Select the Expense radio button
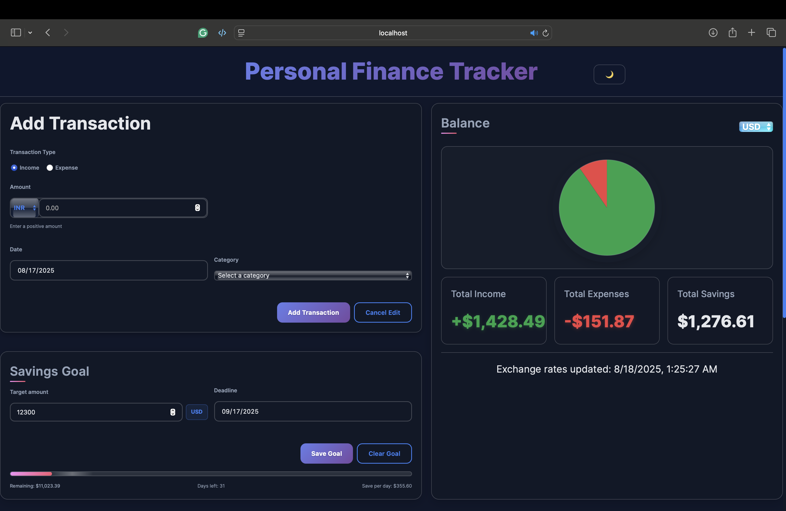 click(50, 168)
